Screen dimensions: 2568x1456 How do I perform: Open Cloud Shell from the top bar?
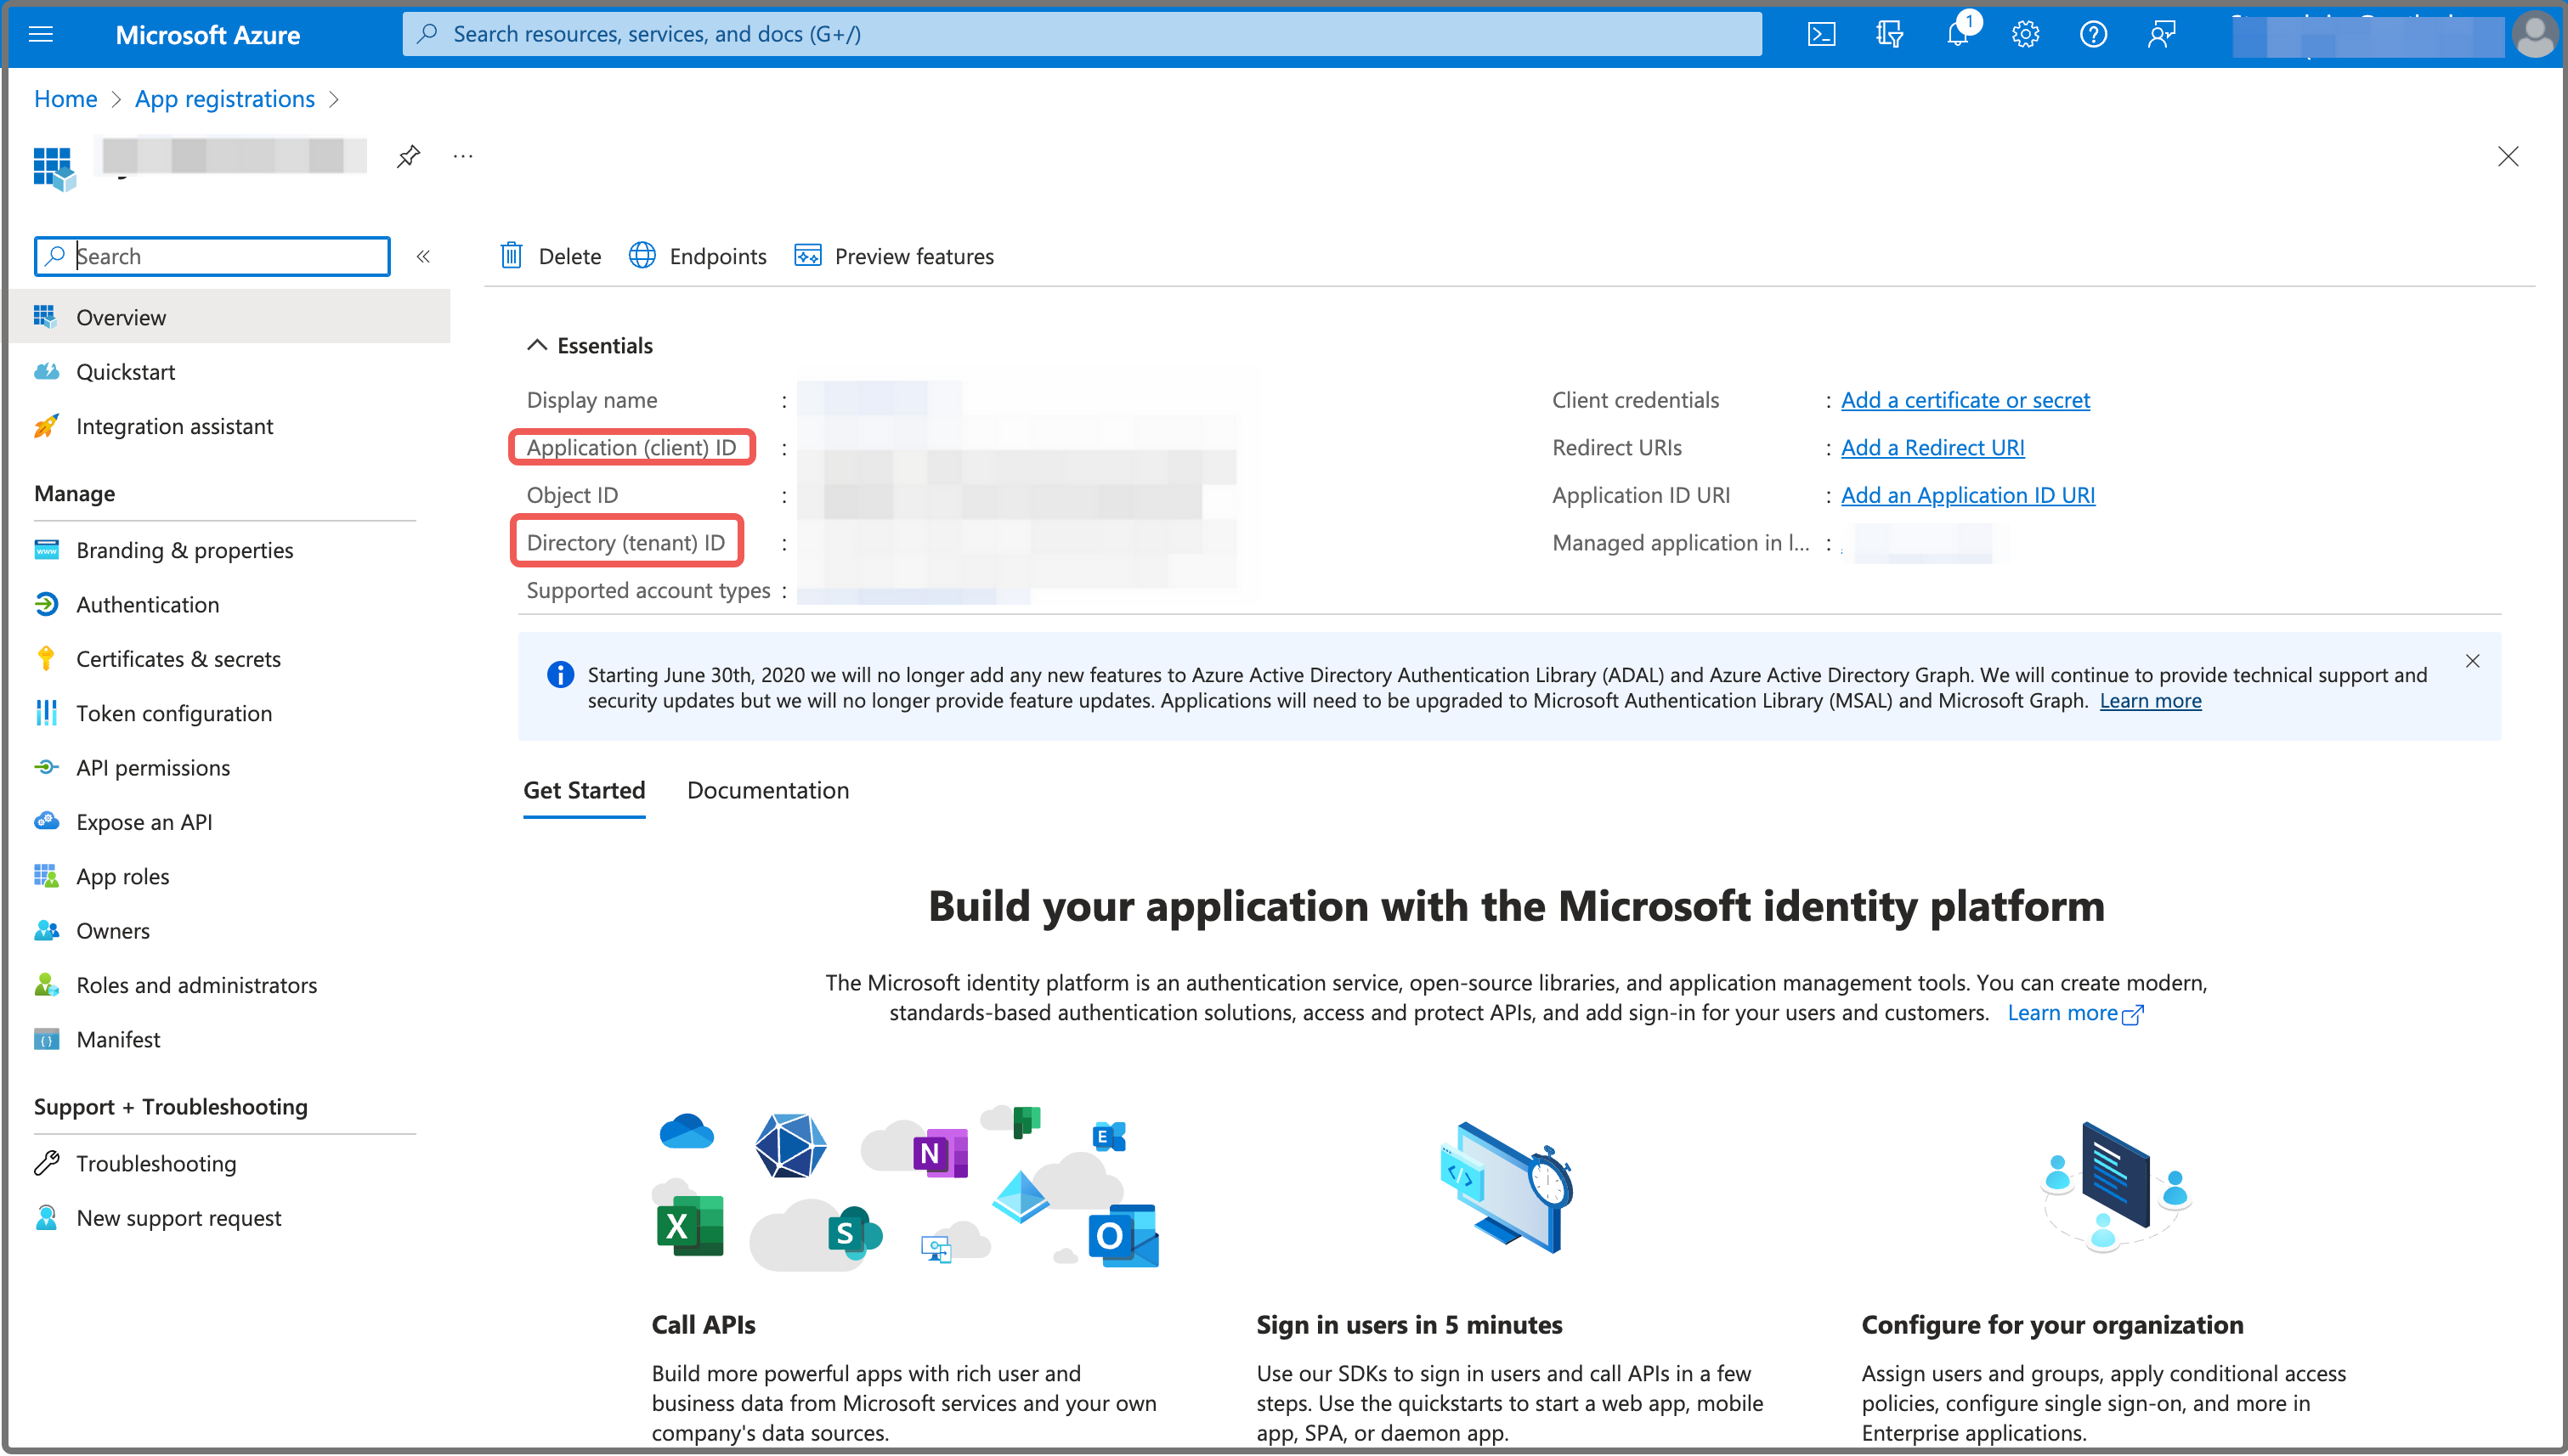tap(1821, 34)
